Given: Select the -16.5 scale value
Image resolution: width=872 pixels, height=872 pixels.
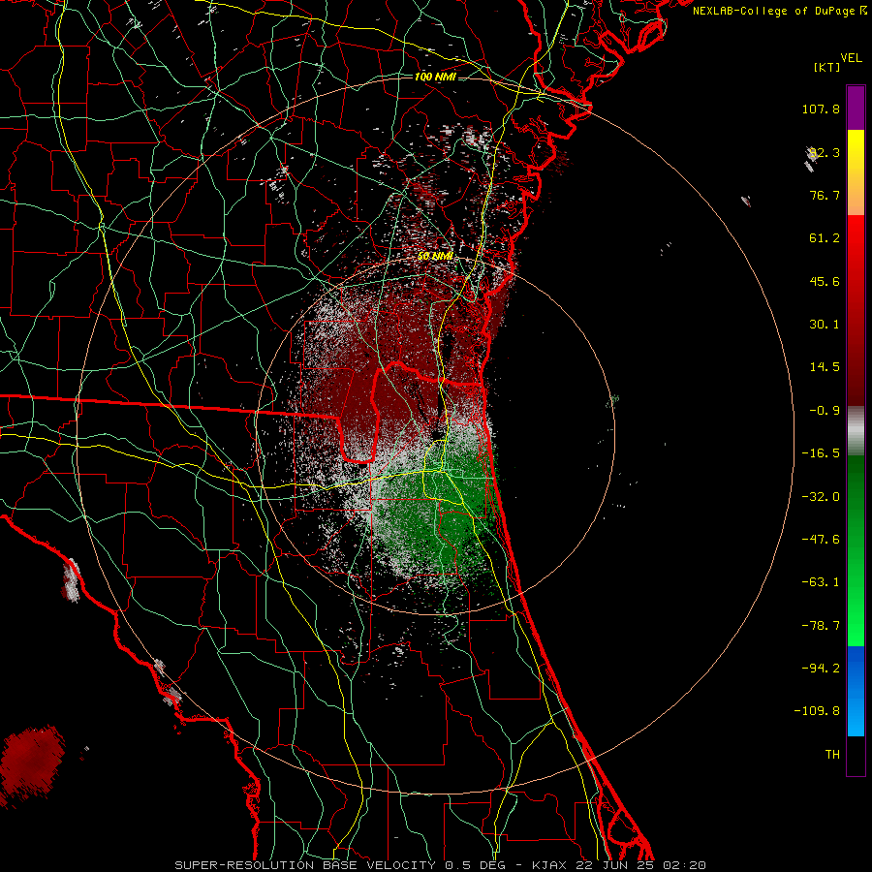Looking at the screenshot, I should (821, 453).
